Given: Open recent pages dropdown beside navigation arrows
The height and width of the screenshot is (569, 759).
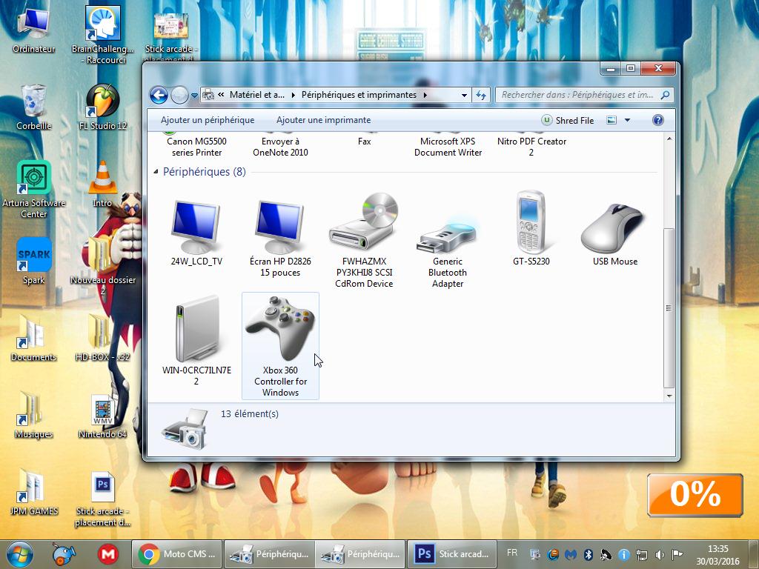Looking at the screenshot, I should pyautogui.click(x=194, y=95).
